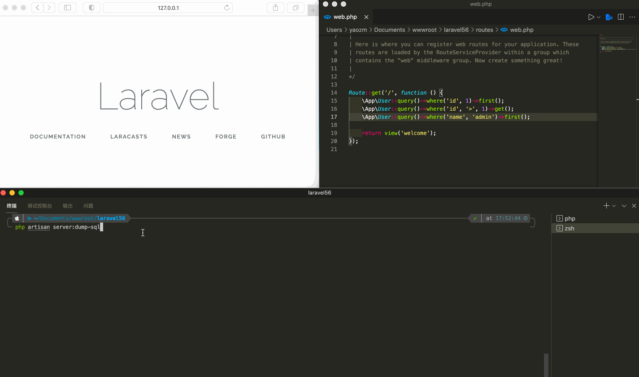
Task: Select the php terminal session
Action: click(x=595, y=218)
